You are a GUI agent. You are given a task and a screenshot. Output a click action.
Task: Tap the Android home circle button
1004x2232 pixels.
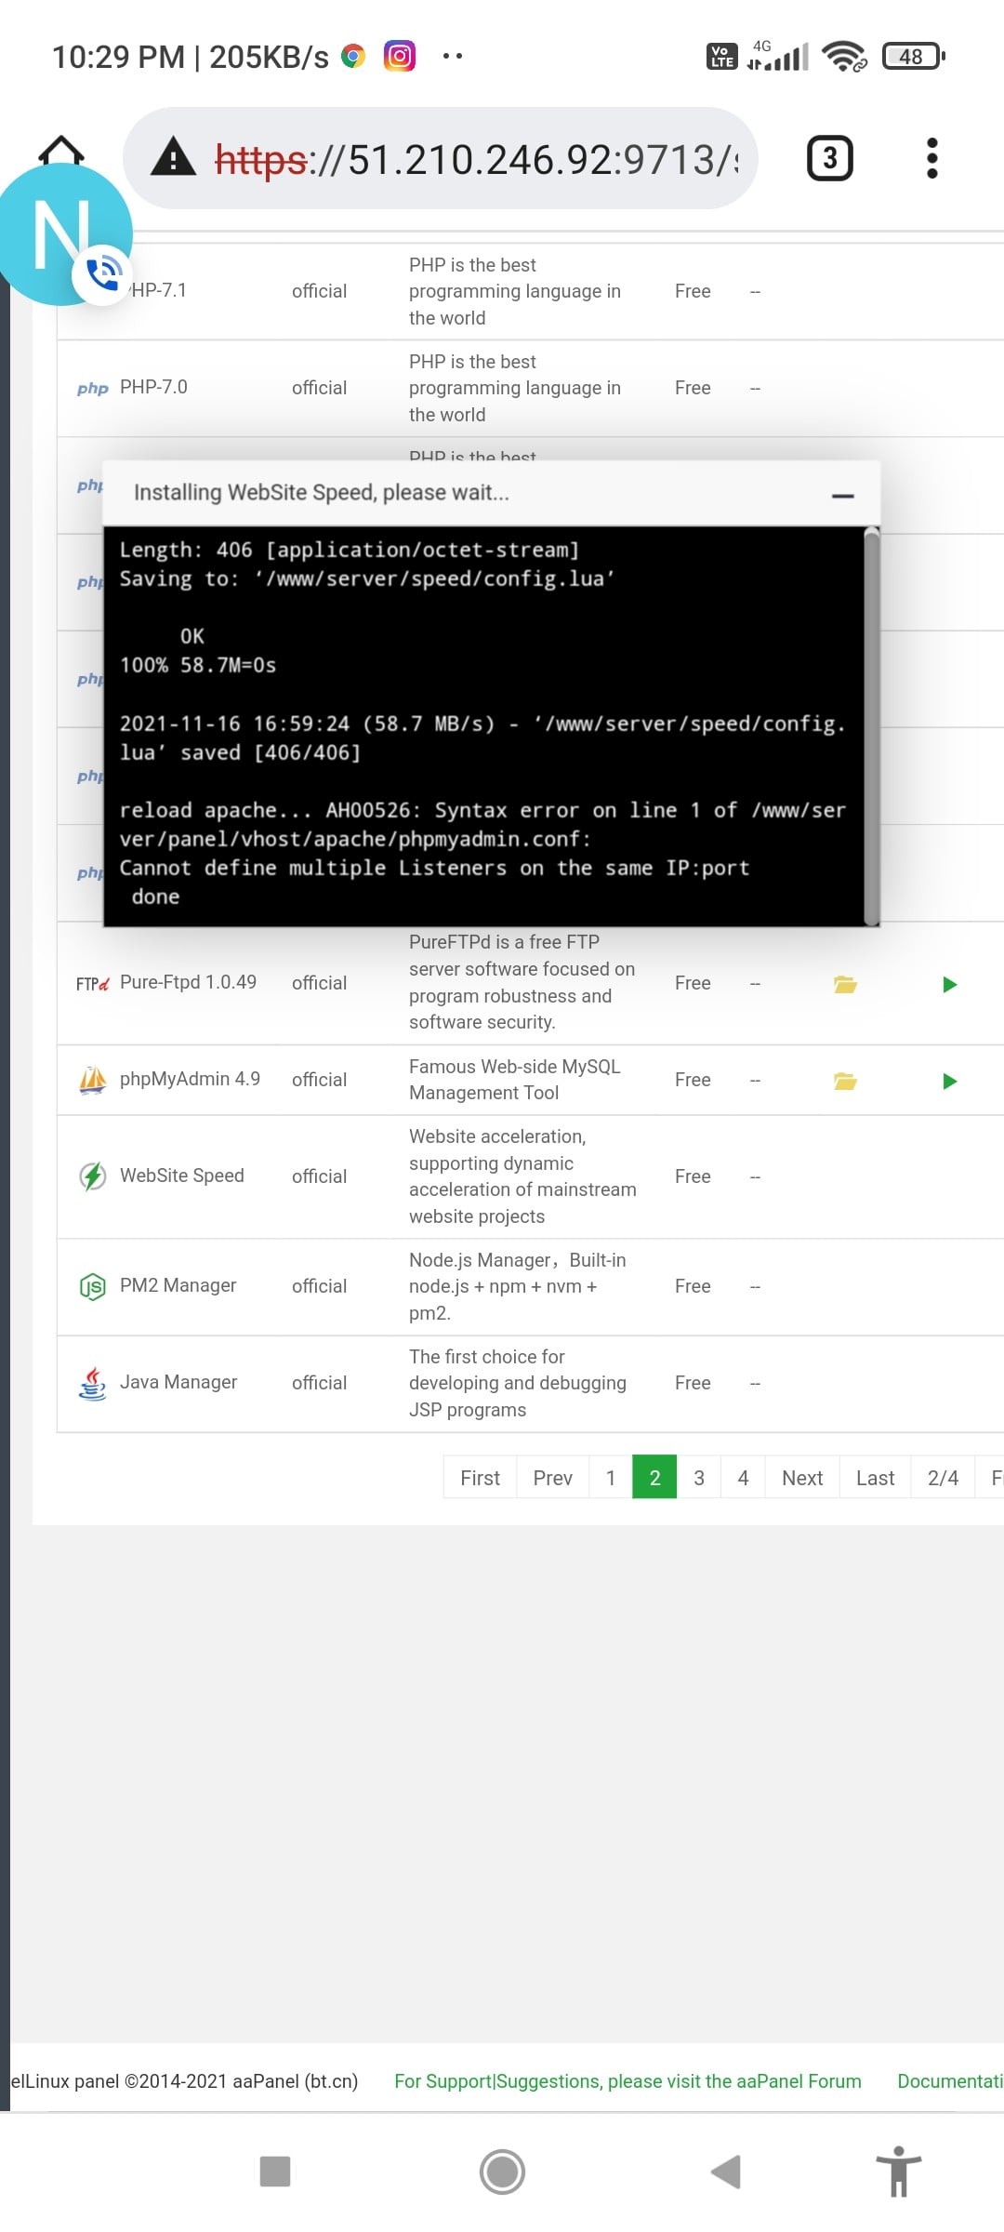502,2172
